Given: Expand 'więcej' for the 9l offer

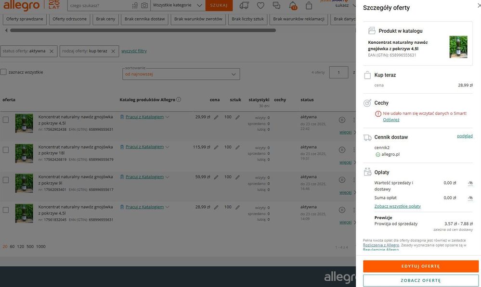Looking at the screenshot, I should [x=345, y=192].
